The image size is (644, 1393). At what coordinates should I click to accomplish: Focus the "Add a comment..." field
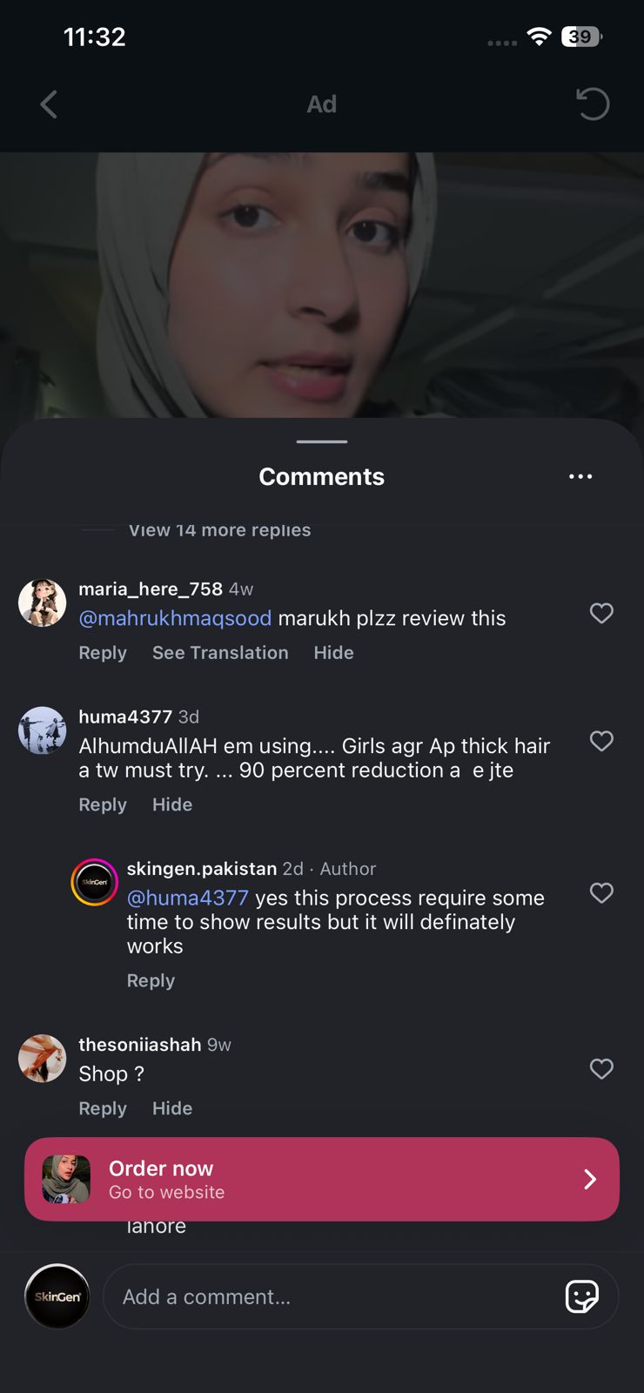pos(331,1296)
